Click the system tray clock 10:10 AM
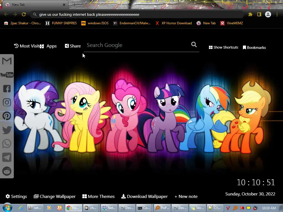Image resolution: width=283 pixels, height=212 pixels. 269,208
